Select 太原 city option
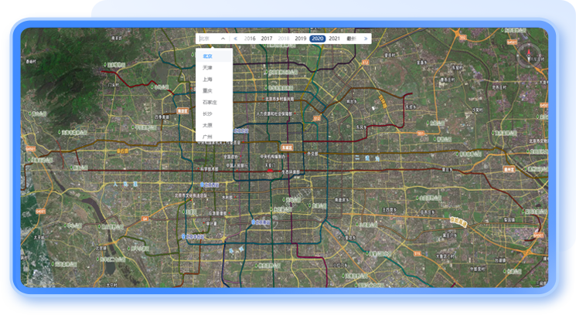576x315 pixels. click(207, 125)
